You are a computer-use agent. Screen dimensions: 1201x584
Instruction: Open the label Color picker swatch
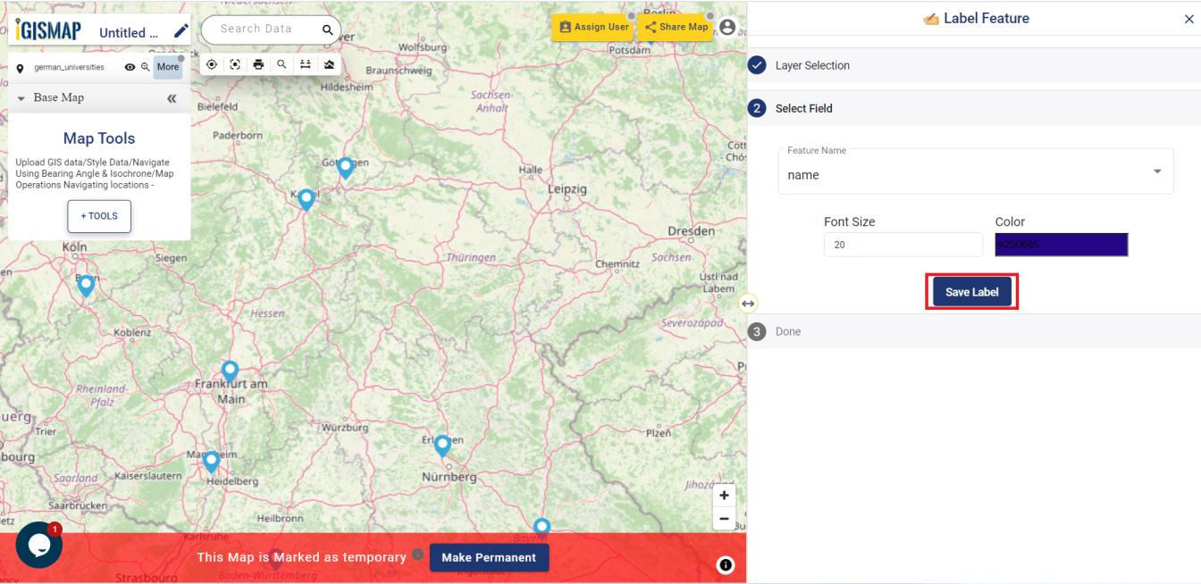[x=1061, y=244]
